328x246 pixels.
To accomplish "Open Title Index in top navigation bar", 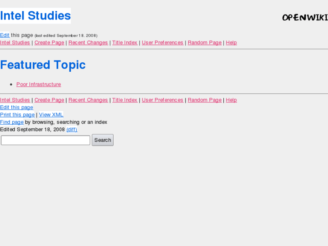I will 125,42.
